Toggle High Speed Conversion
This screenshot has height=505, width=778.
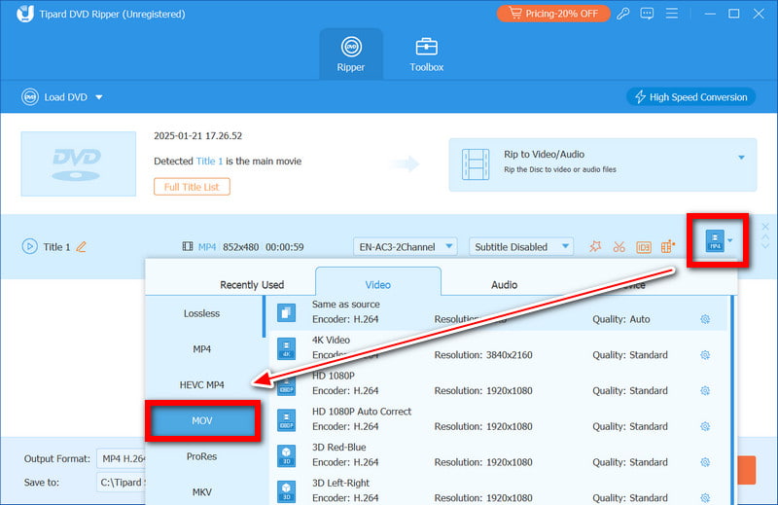(x=690, y=97)
